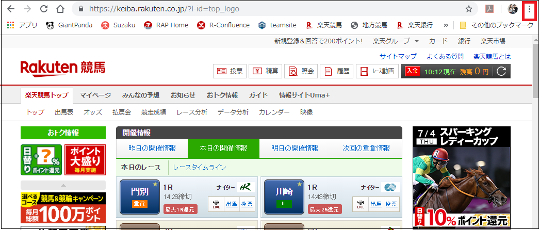Open the 地方競馬 bookmark
This screenshot has height=230, width=539.
(369, 25)
